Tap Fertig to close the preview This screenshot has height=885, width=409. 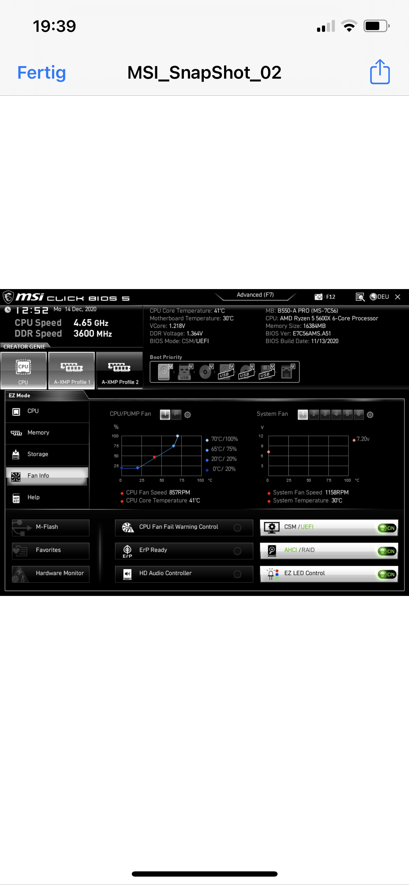pyautogui.click(x=42, y=73)
